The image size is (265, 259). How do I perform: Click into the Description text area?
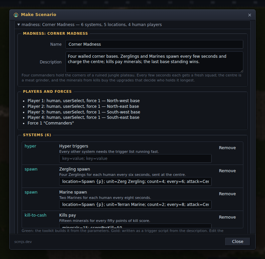pyautogui.click(x=154, y=62)
